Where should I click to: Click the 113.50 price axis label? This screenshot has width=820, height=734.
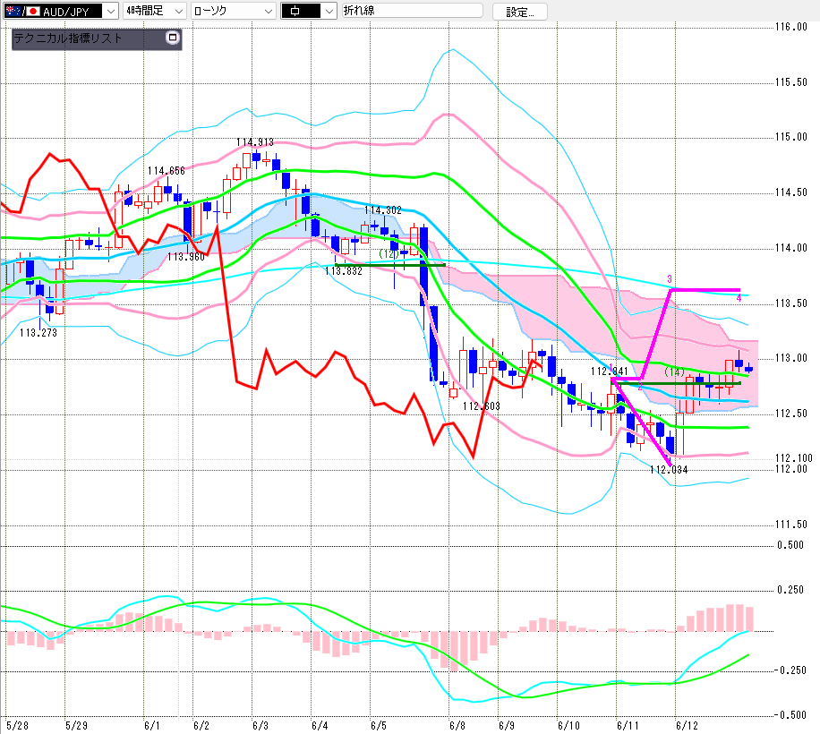tap(791, 303)
